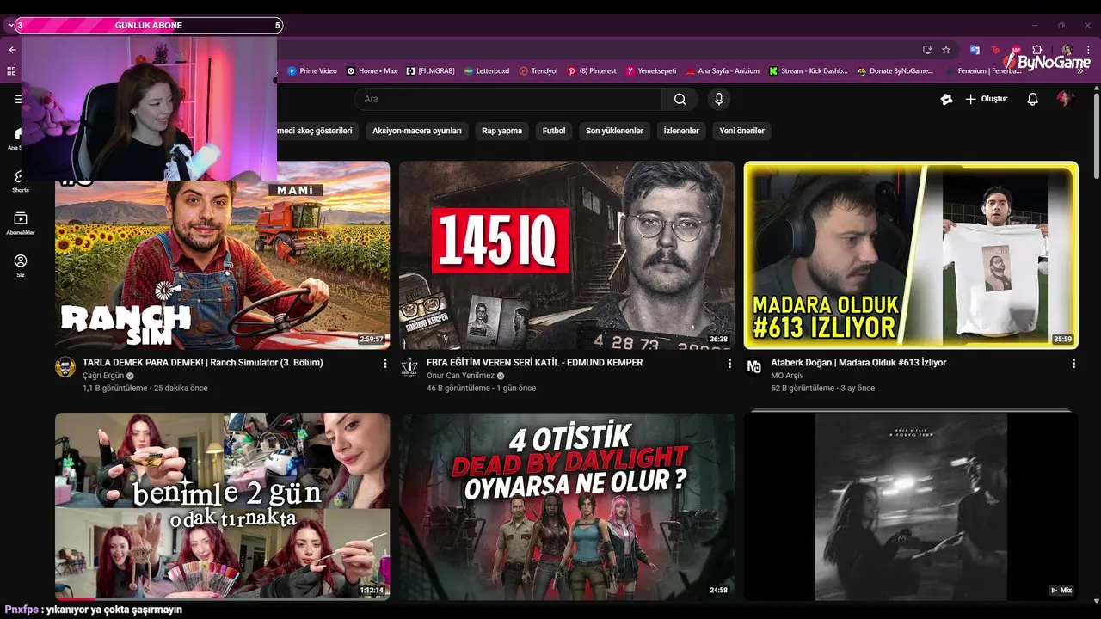Open FBI'A EĞİTİM VEREN SERİ KATİL title
This screenshot has height=619, width=1101.
coord(535,363)
